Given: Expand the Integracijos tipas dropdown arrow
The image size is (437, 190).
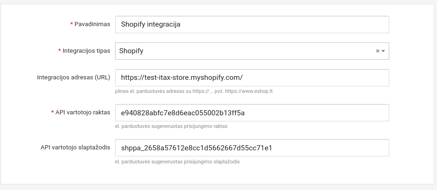Looking at the screenshot, I should point(384,51).
